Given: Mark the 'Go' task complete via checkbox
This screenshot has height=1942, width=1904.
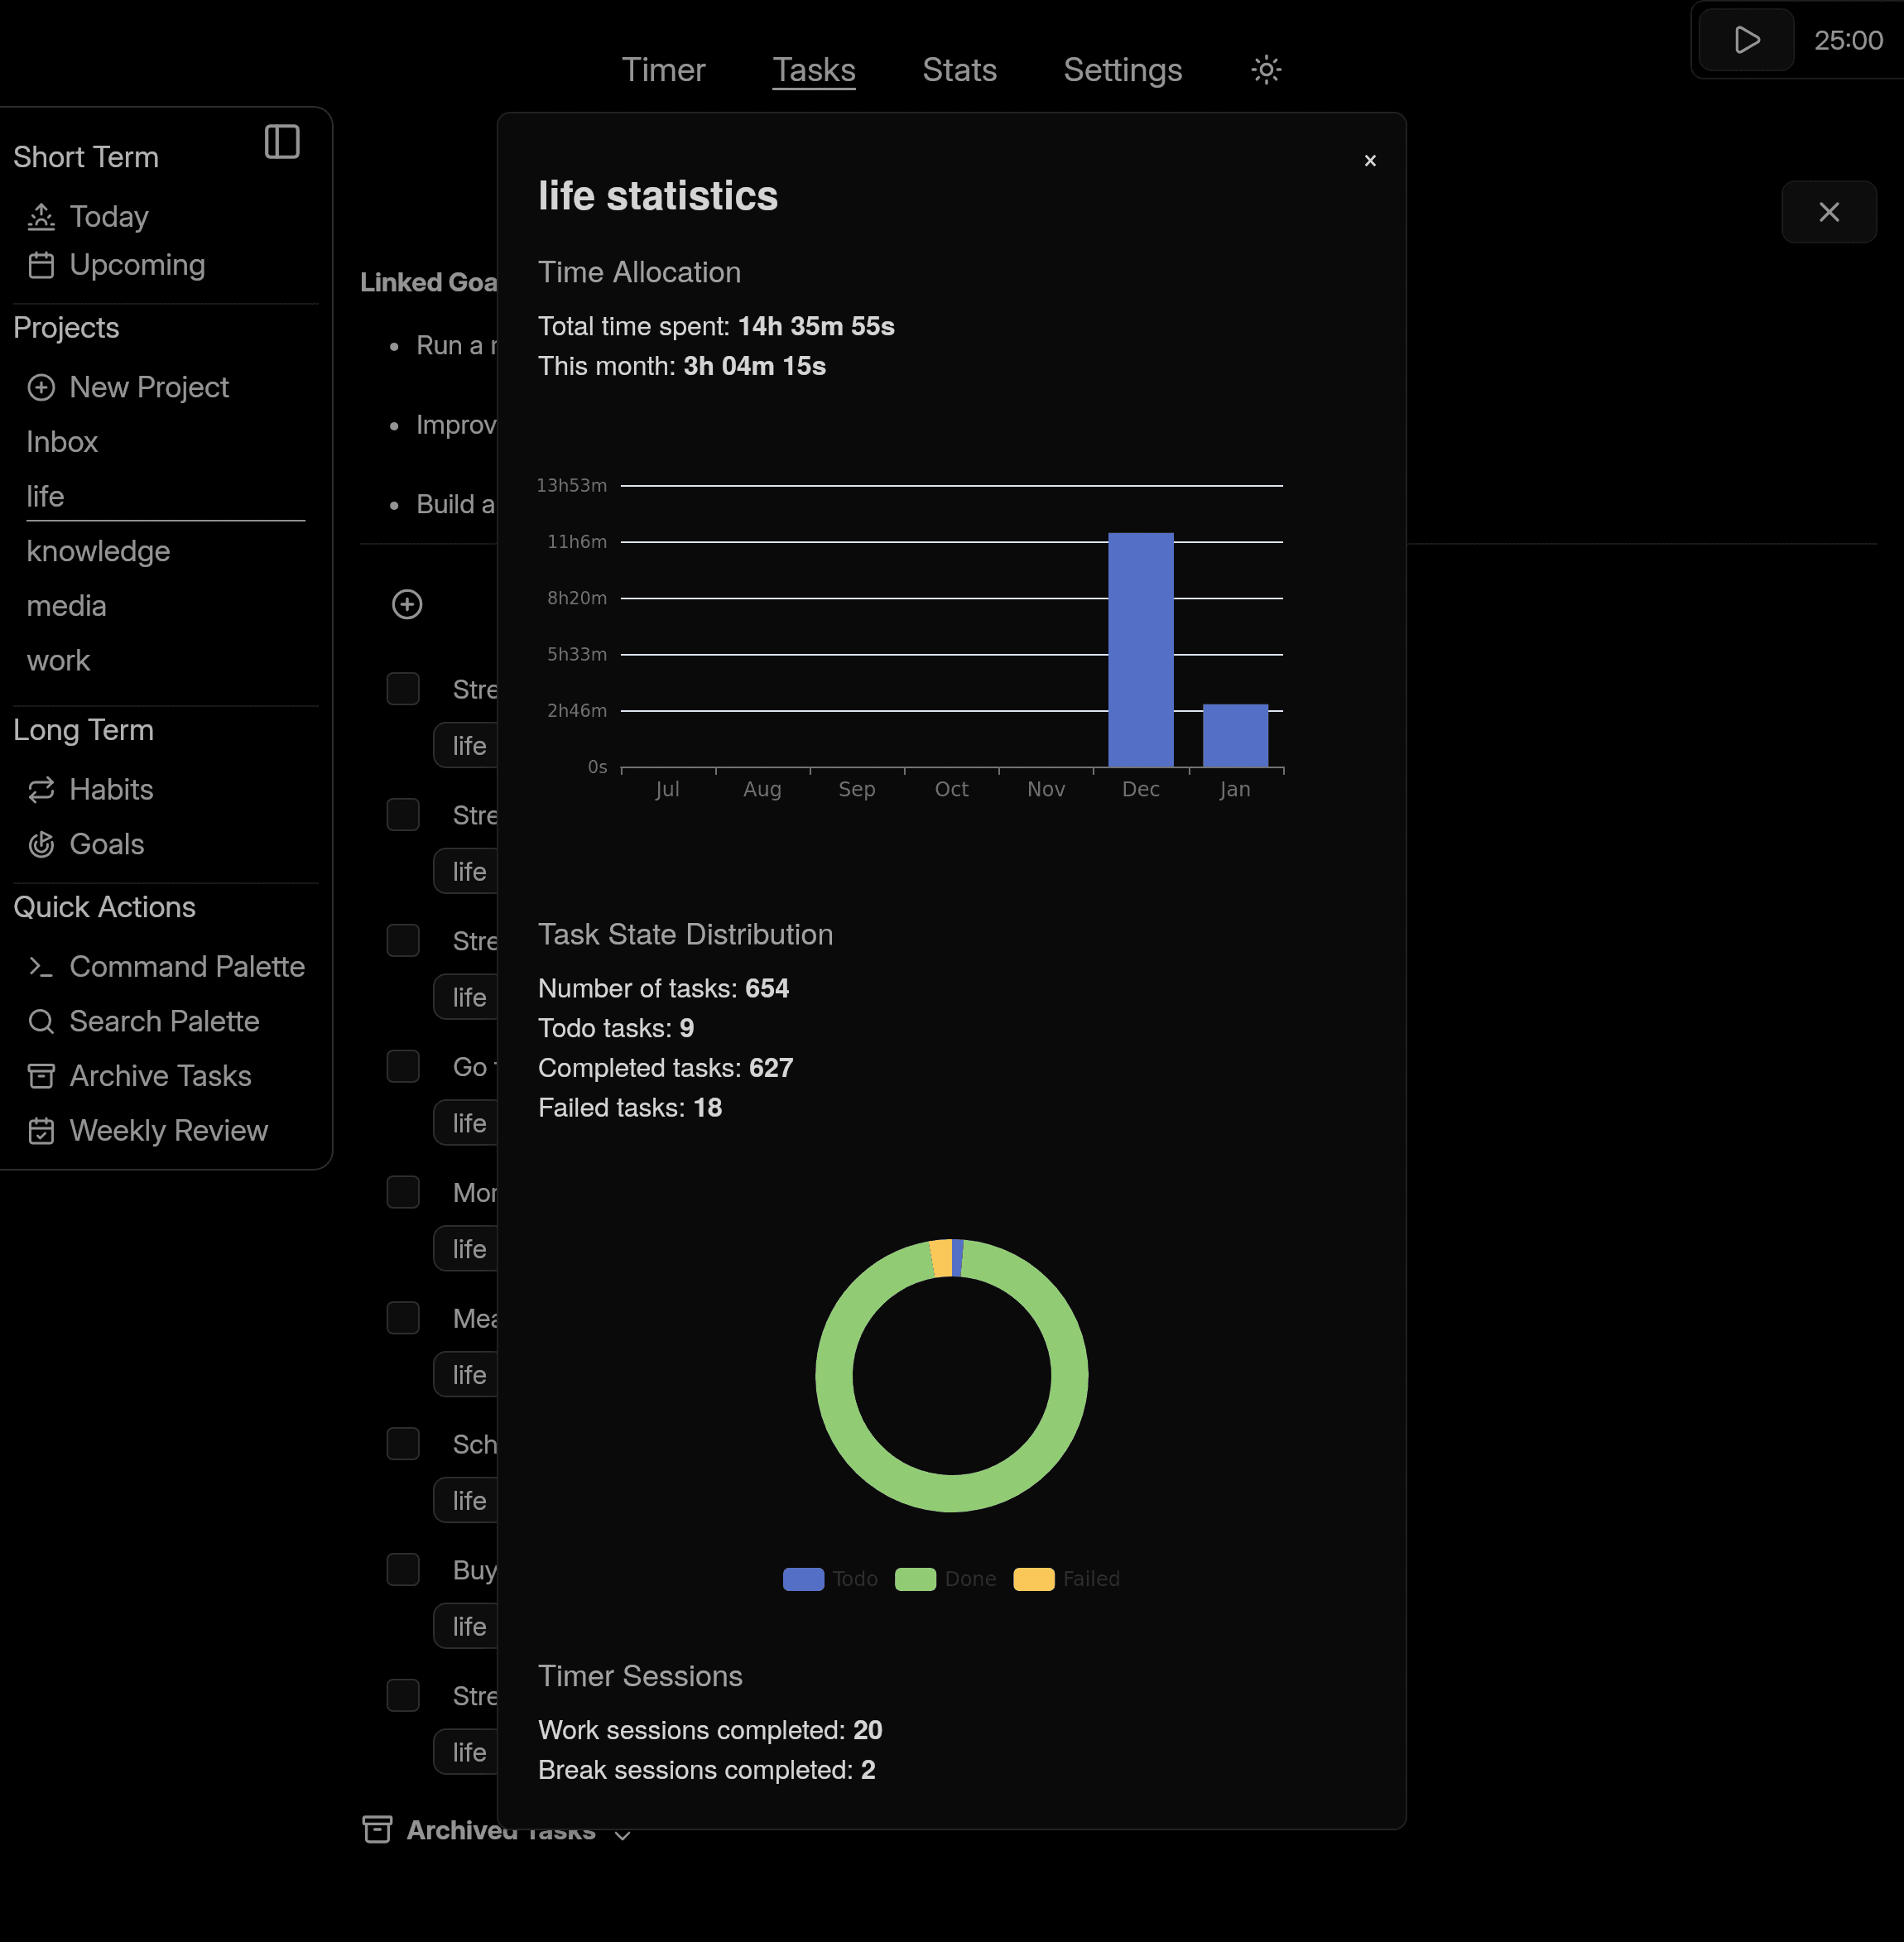Looking at the screenshot, I should (x=403, y=1066).
